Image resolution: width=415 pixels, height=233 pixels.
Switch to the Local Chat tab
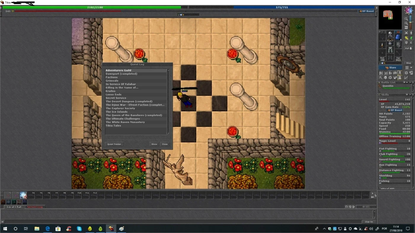pyautogui.click(x=14, y=207)
